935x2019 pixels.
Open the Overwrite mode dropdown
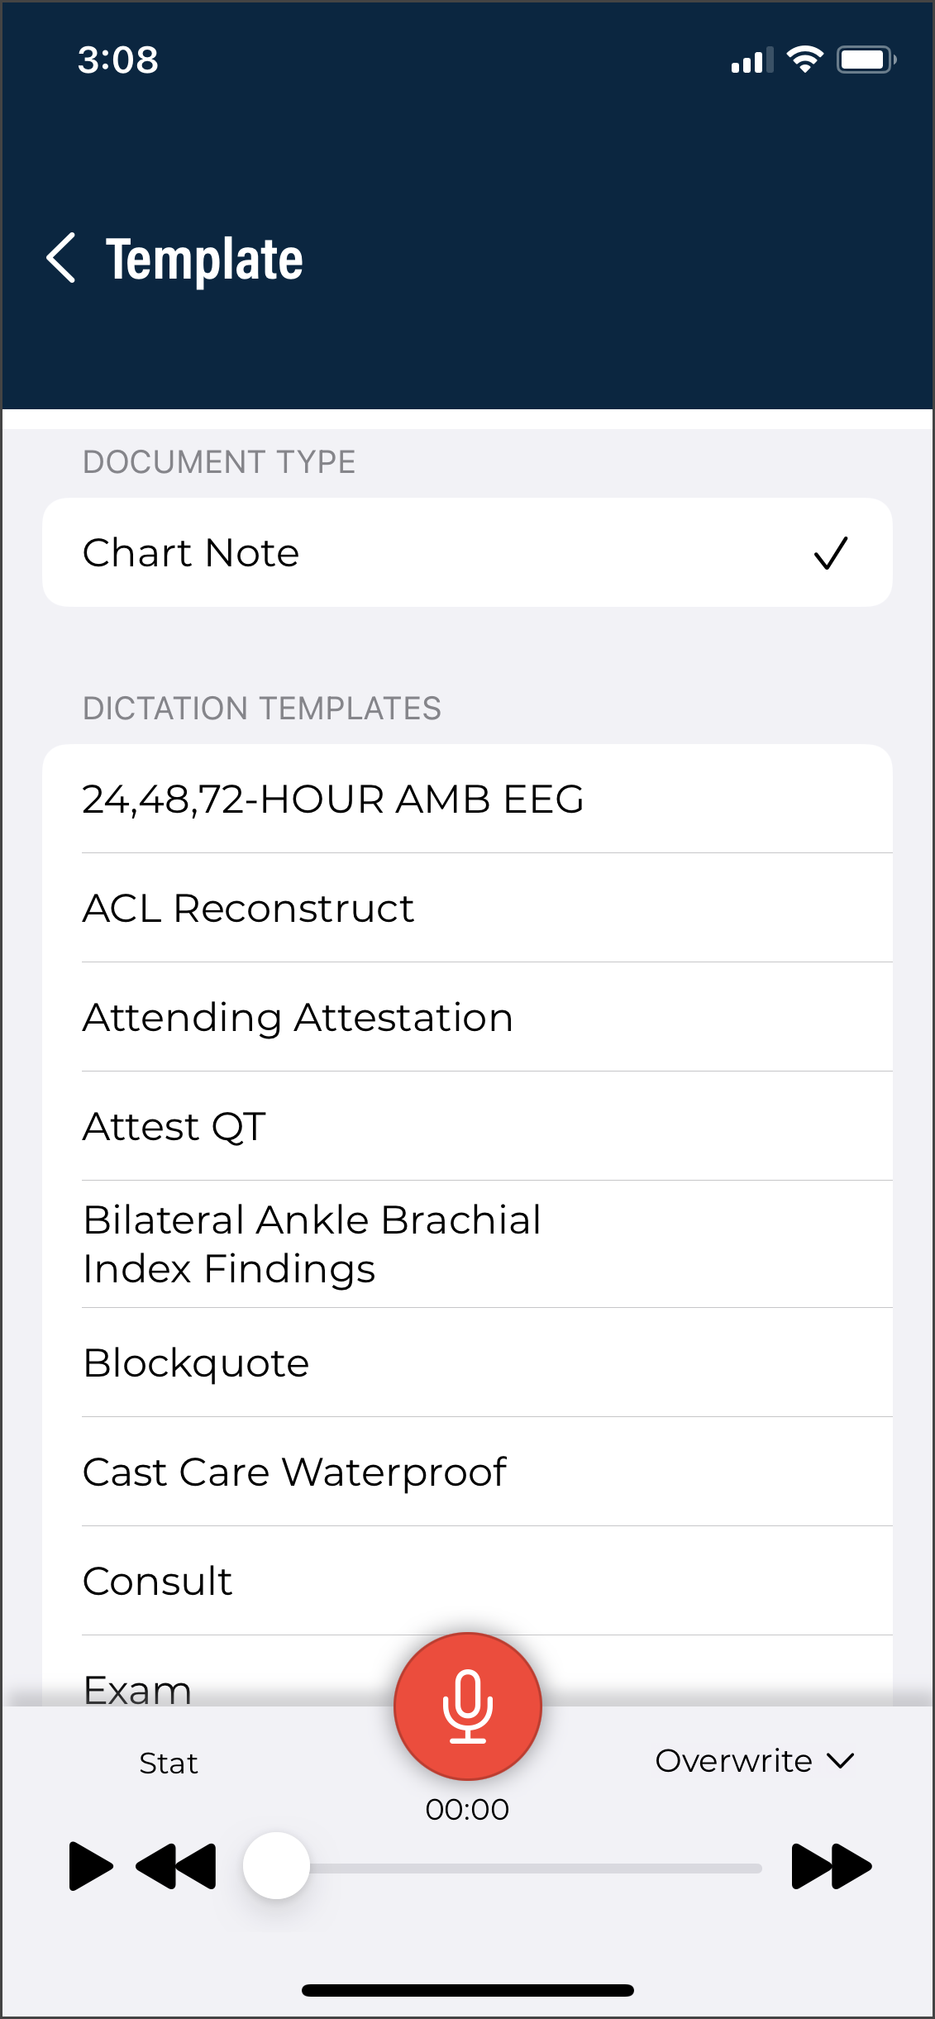(754, 1761)
